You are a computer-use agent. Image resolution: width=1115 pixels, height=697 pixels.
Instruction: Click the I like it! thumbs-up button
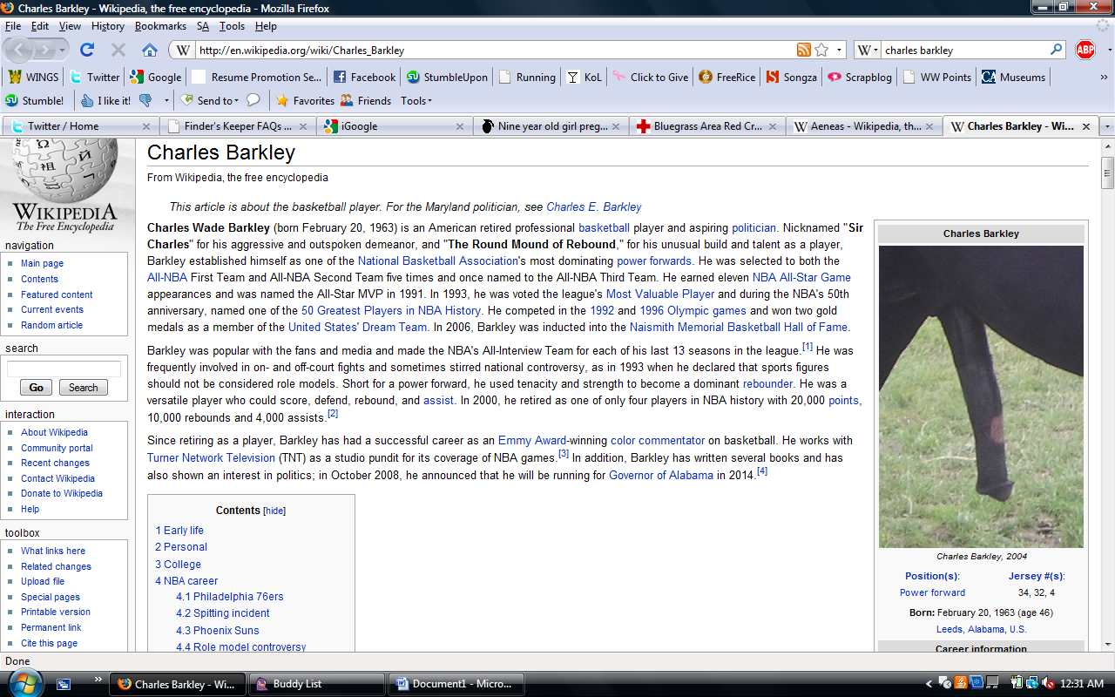coord(105,100)
